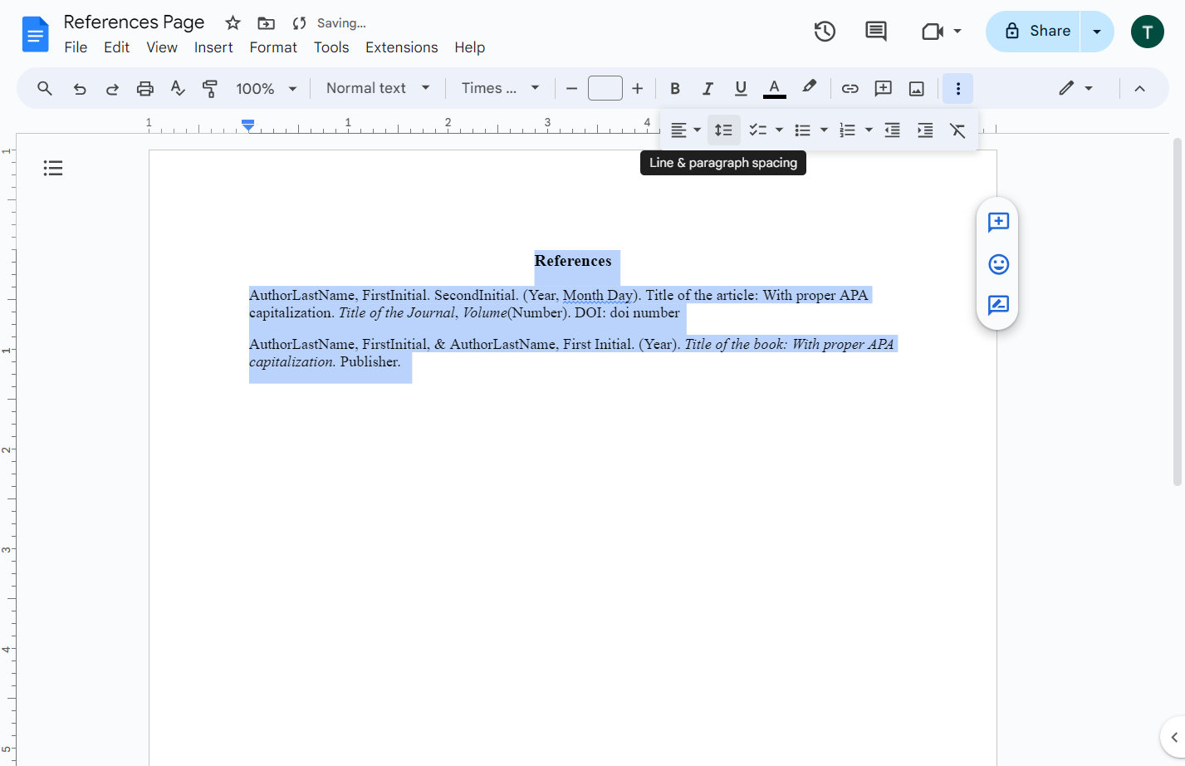The image size is (1185, 766).
Task: Open the Google Docs home icon
Action: click(x=35, y=34)
